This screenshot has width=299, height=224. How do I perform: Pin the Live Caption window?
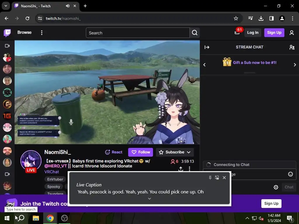pos(210,178)
